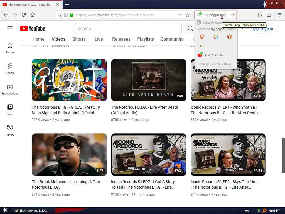Image resolution: width=285 pixels, height=214 pixels.
Task: Open page actions three-dot menu
Action: pos(180,15)
